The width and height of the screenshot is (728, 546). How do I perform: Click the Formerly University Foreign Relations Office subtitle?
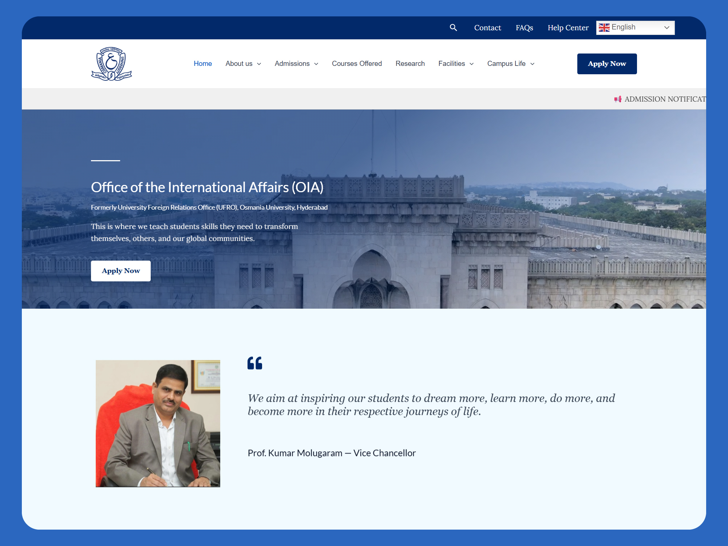tap(209, 207)
